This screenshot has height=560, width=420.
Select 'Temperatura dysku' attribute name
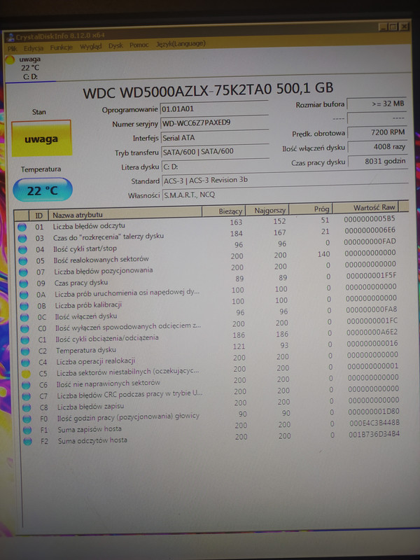[x=85, y=351]
